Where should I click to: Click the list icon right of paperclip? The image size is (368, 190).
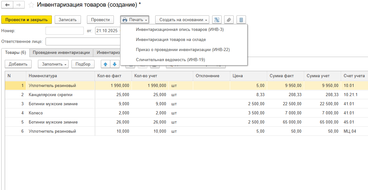[x=241, y=20]
